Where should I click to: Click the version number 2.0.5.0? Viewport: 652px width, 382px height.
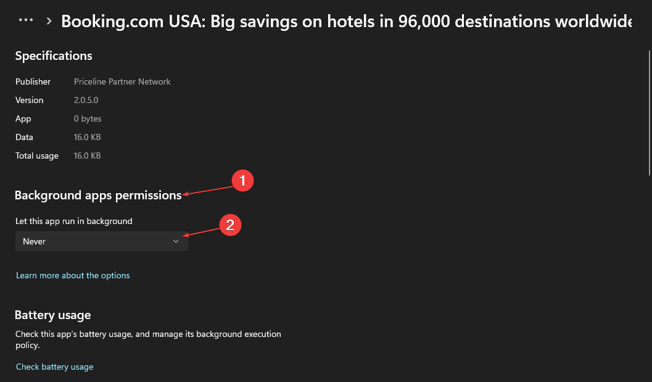click(86, 101)
